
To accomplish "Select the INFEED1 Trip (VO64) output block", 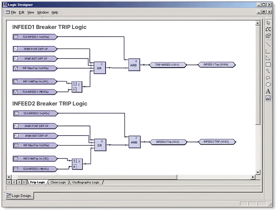I will point(217,64).
